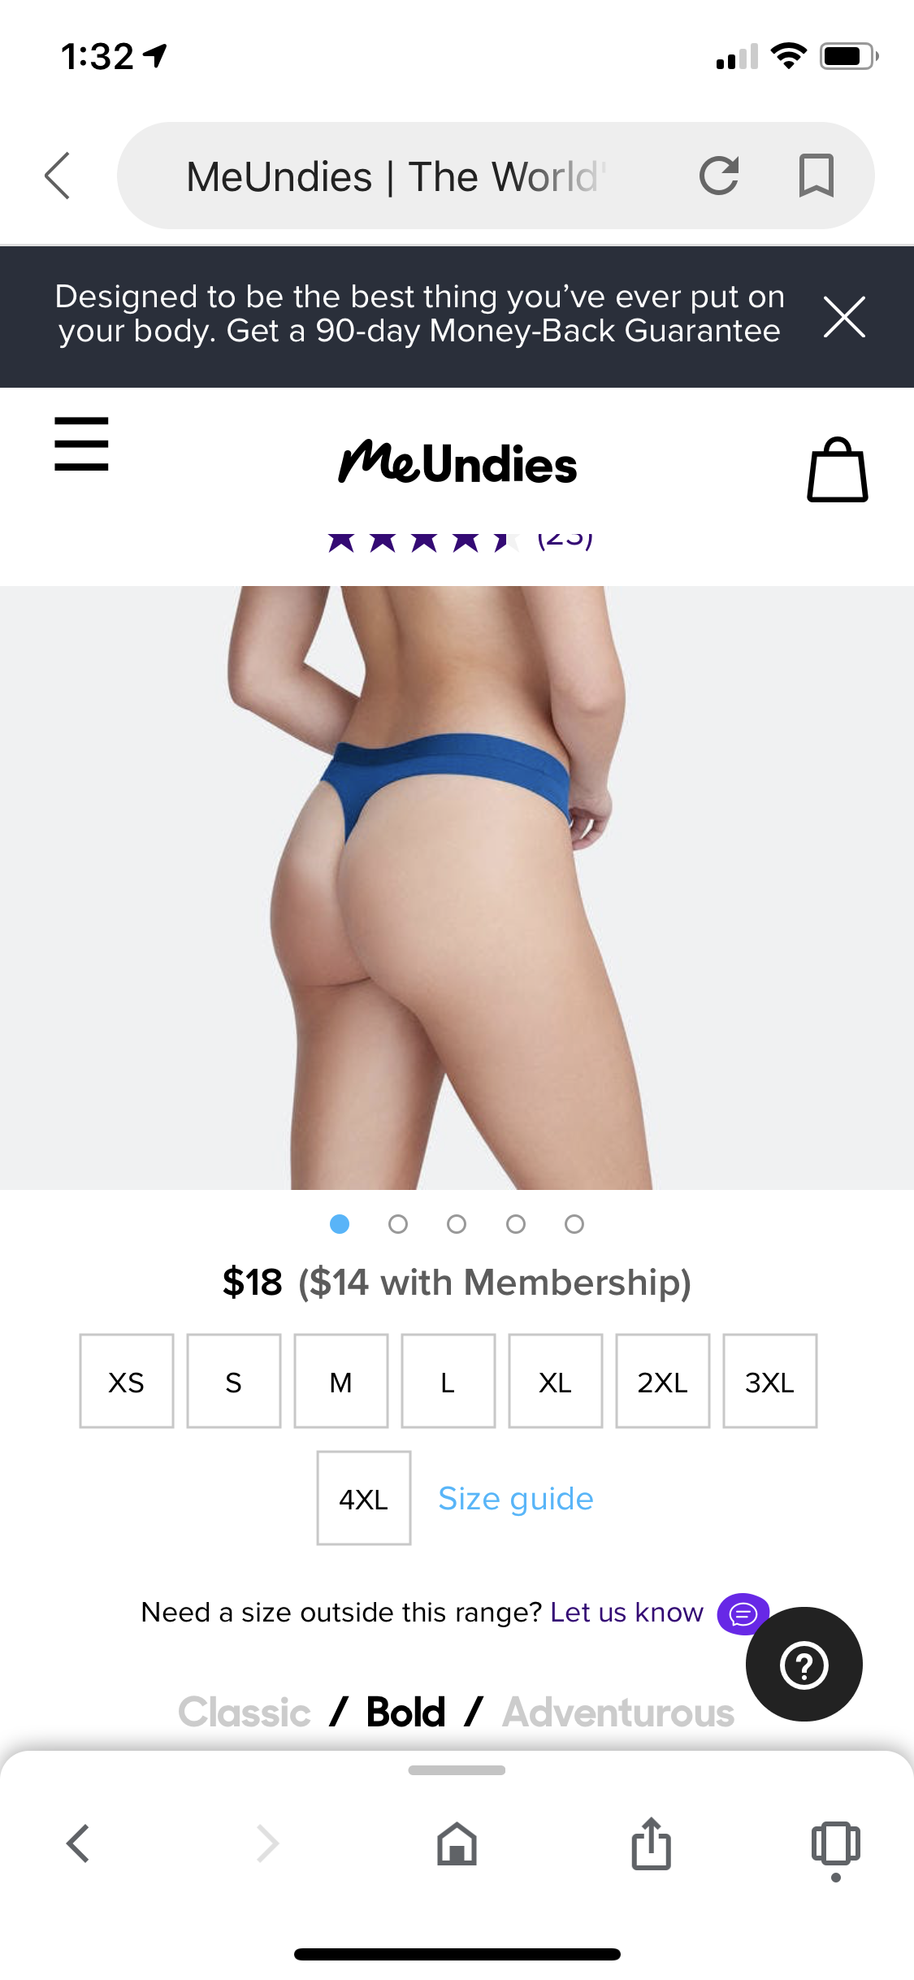
Task: Open the Size guide link
Action: pyautogui.click(x=516, y=1499)
